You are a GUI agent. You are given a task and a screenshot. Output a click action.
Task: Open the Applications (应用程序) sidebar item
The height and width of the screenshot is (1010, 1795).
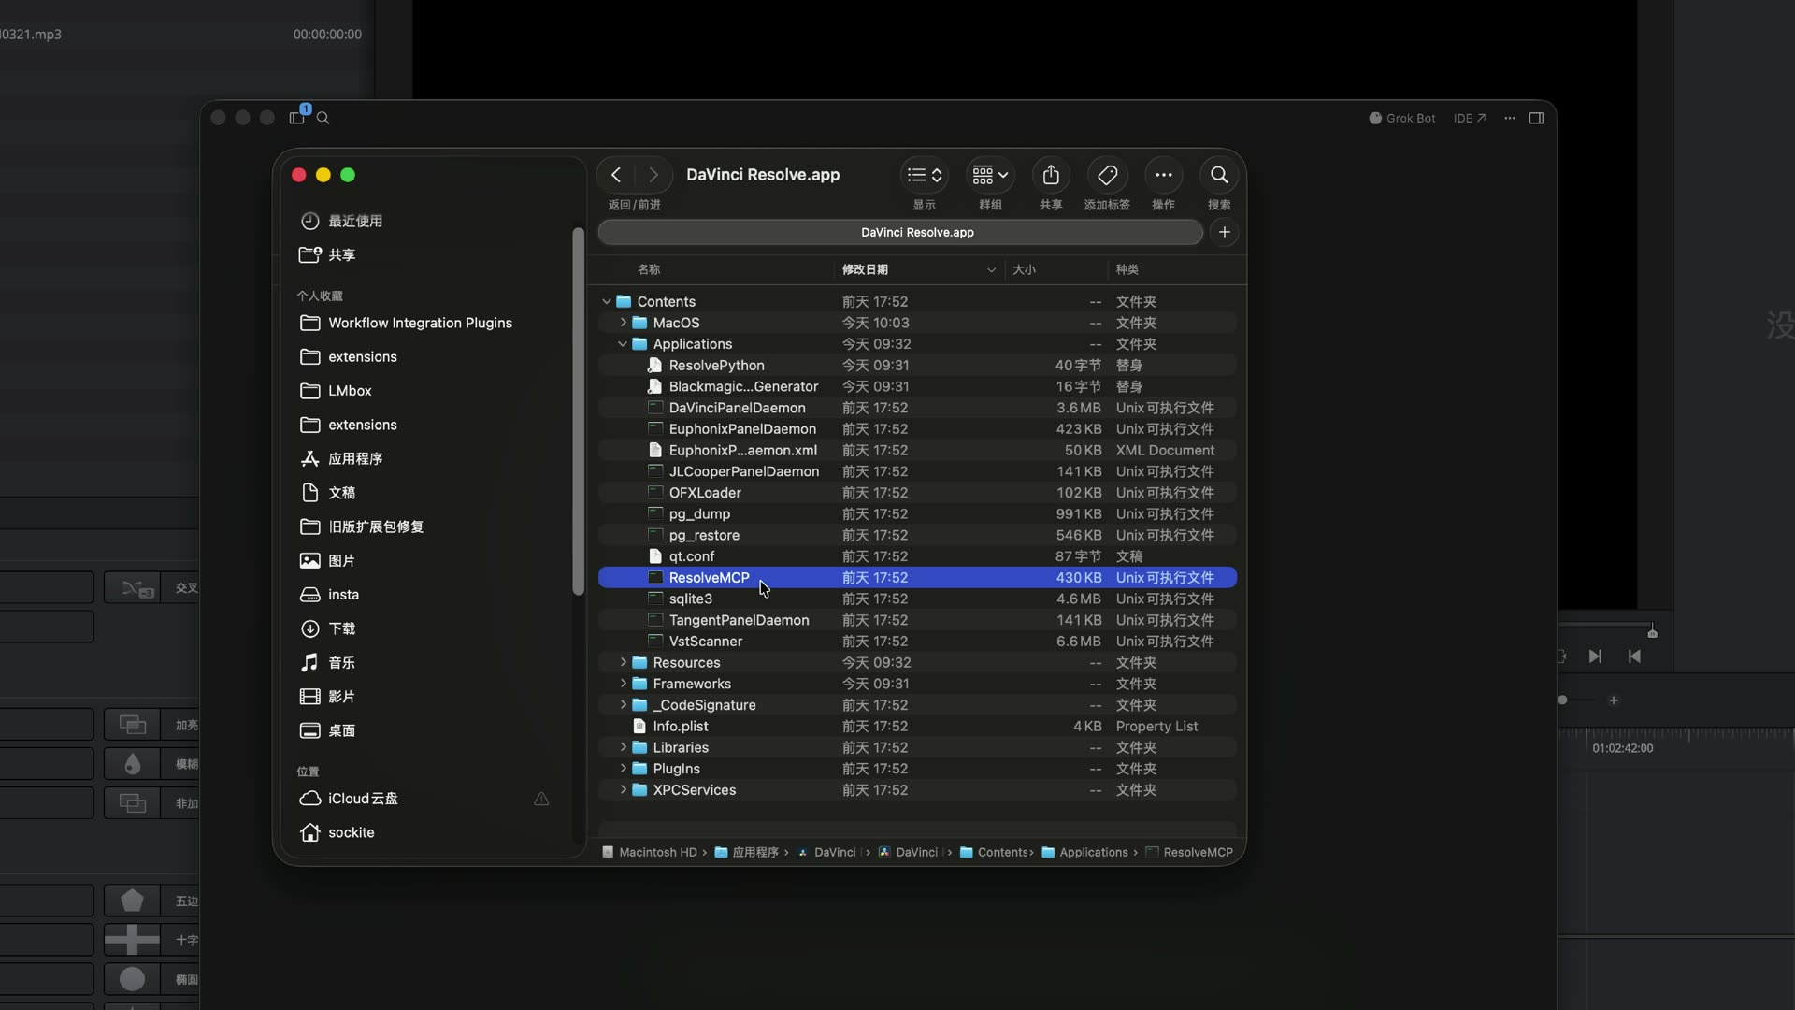click(341, 458)
